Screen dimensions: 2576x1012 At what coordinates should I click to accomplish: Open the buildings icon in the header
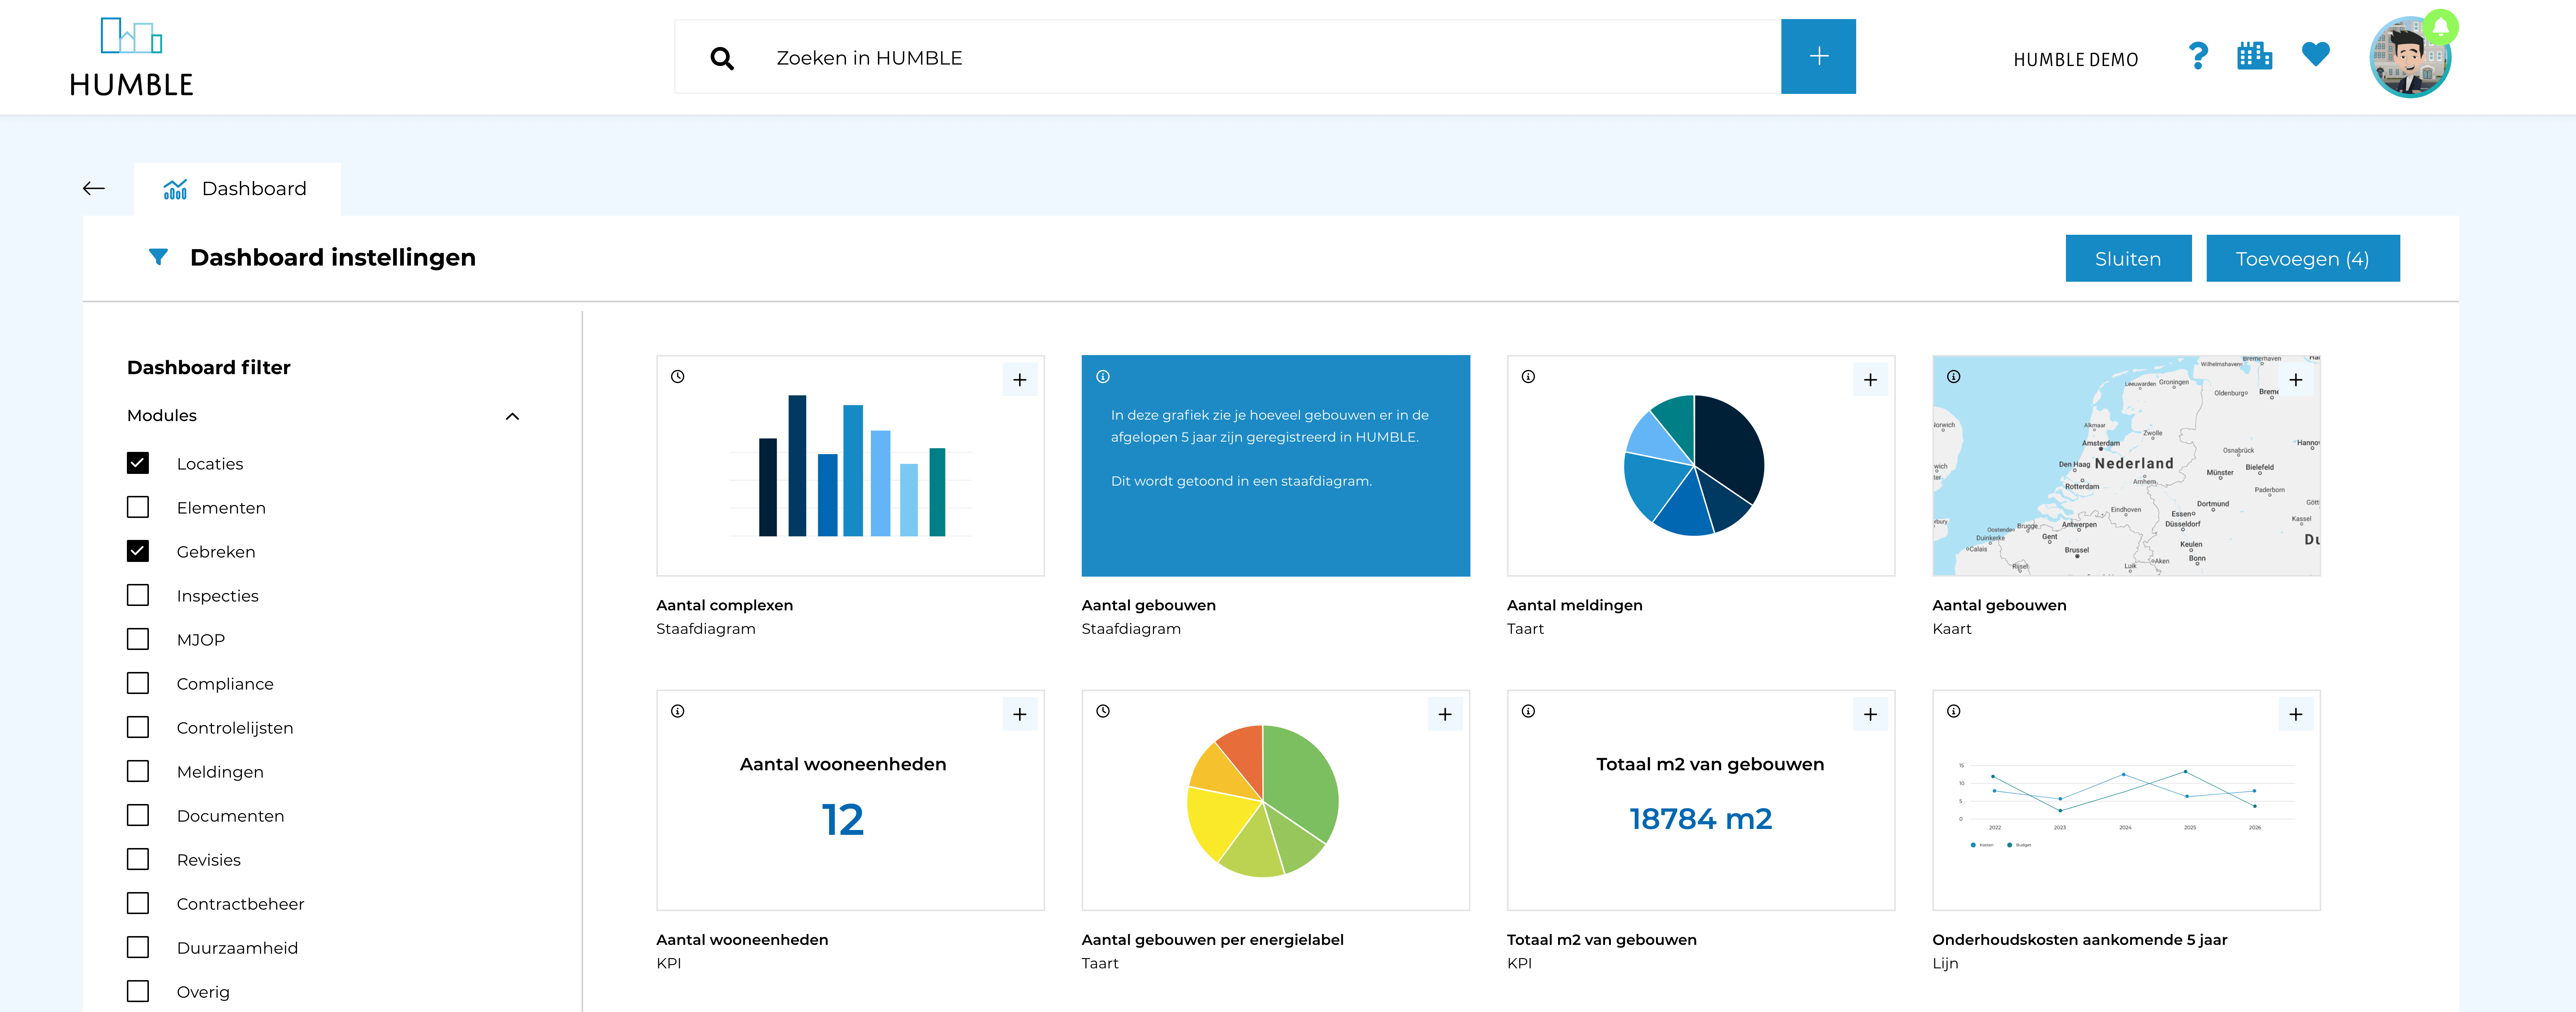tap(2254, 56)
